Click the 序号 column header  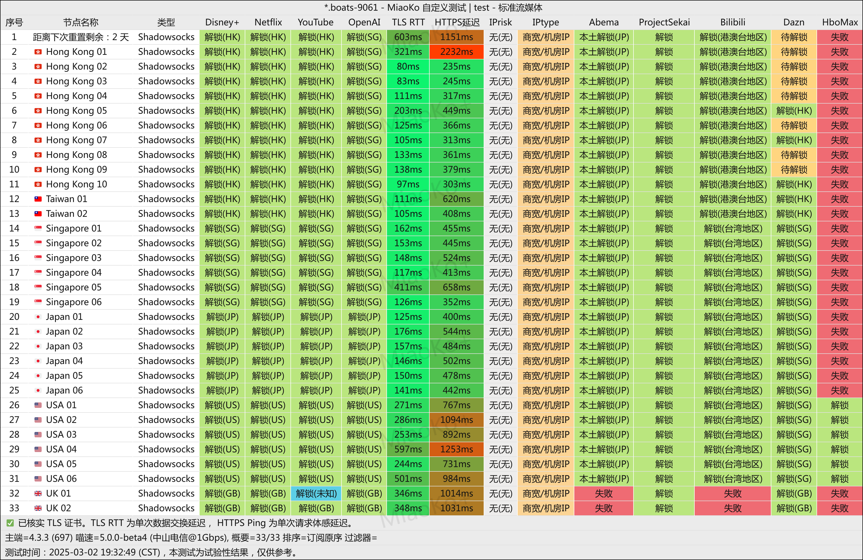[14, 22]
